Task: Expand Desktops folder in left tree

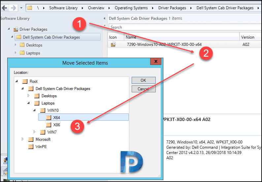Action: tap(16, 45)
